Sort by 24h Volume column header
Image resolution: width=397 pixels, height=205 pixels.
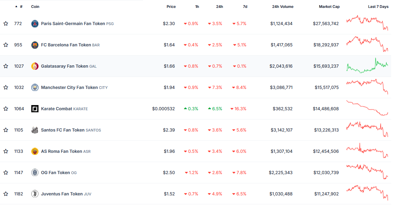coord(283,7)
